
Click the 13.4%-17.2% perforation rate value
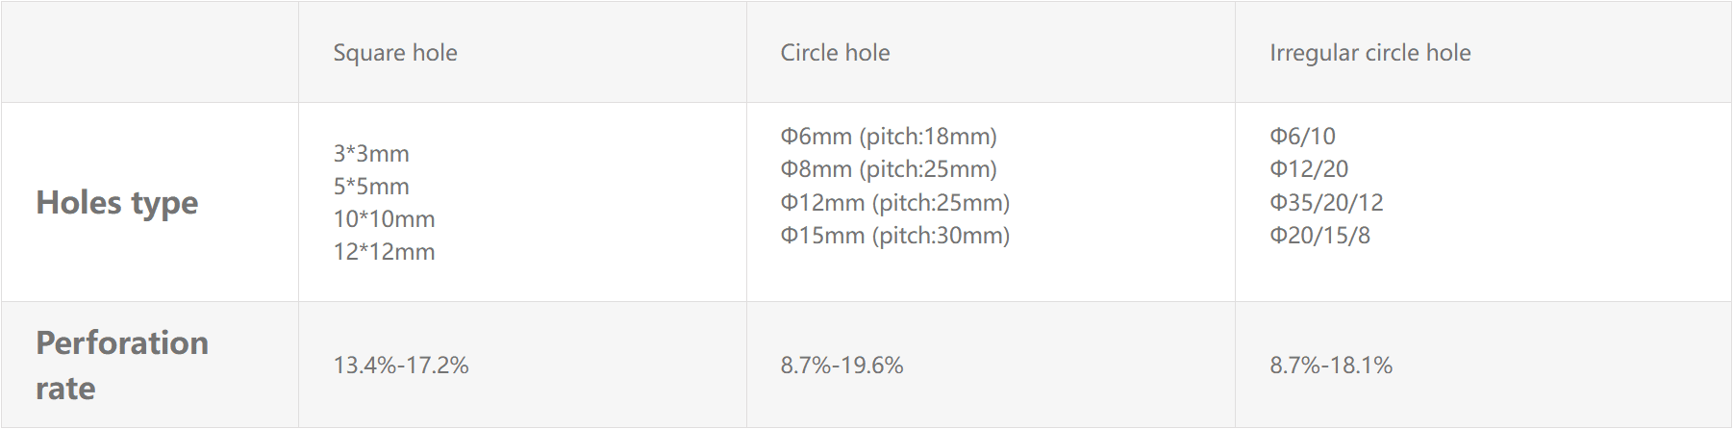401,366
